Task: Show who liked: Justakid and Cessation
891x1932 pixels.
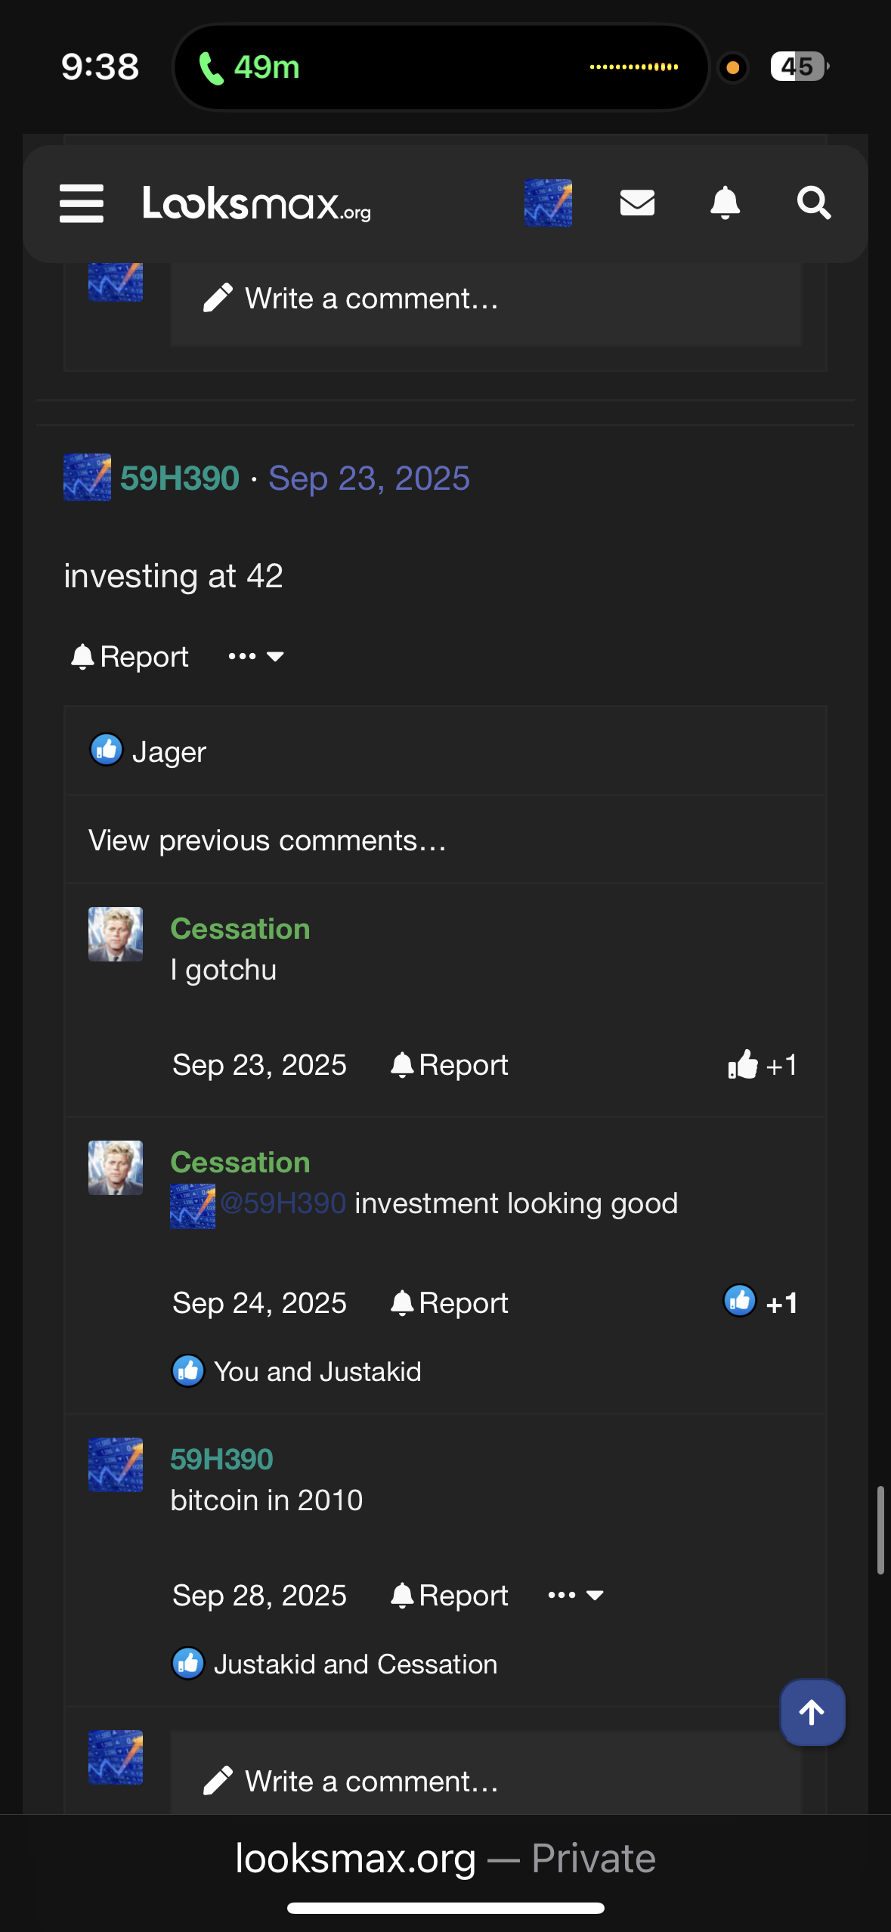Action: [355, 1664]
